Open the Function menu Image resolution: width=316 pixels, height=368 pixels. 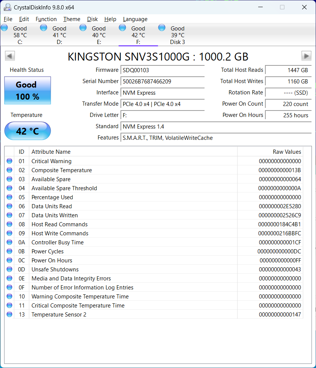click(46, 19)
